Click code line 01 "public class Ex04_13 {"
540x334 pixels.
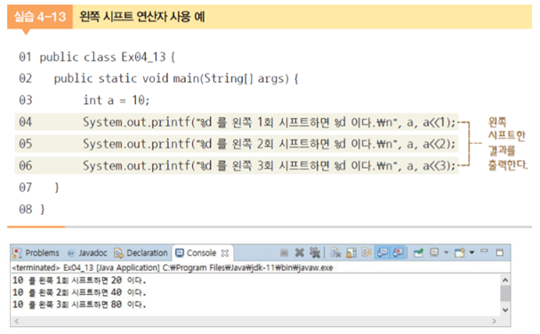click(x=107, y=57)
